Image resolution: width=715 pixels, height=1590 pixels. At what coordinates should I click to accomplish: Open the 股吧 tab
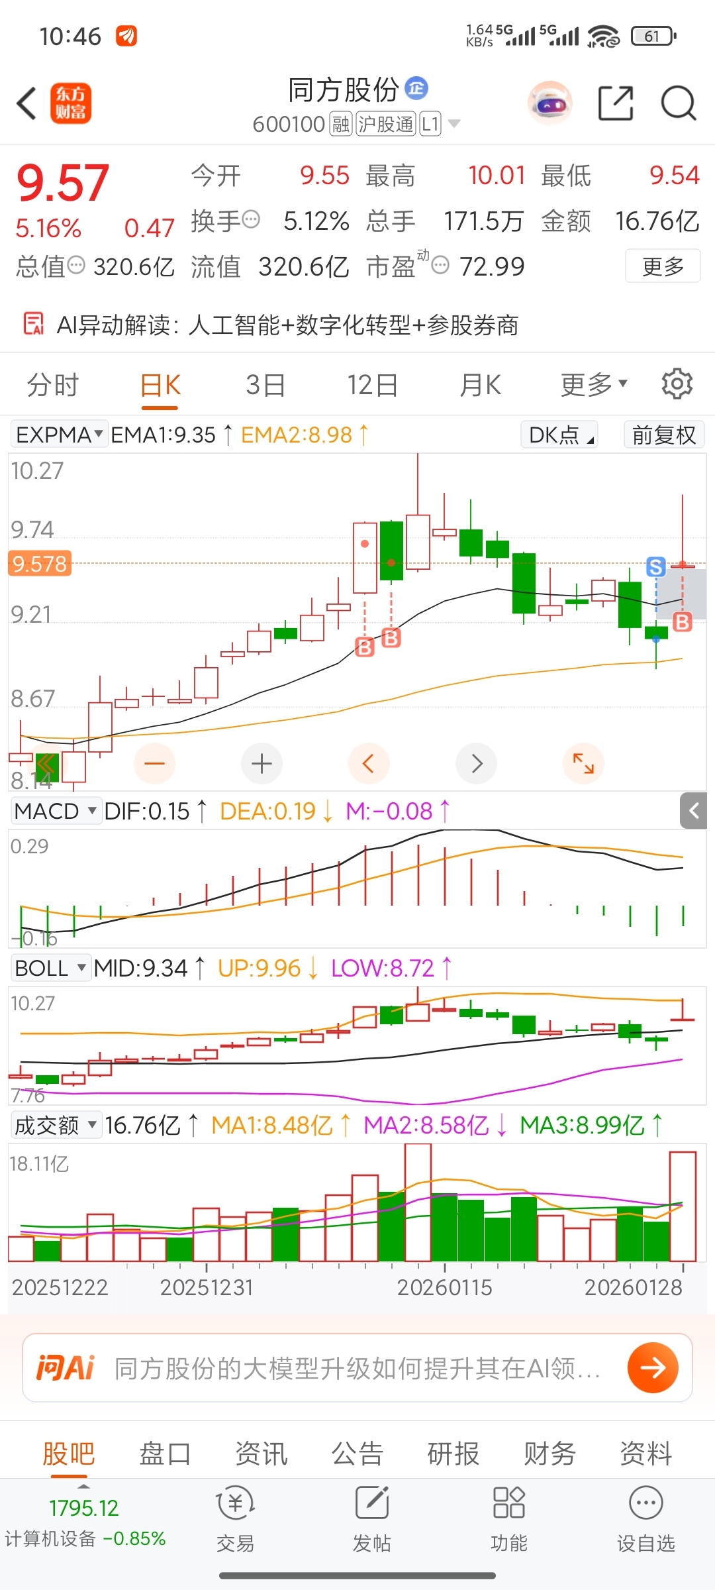(69, 1454)
